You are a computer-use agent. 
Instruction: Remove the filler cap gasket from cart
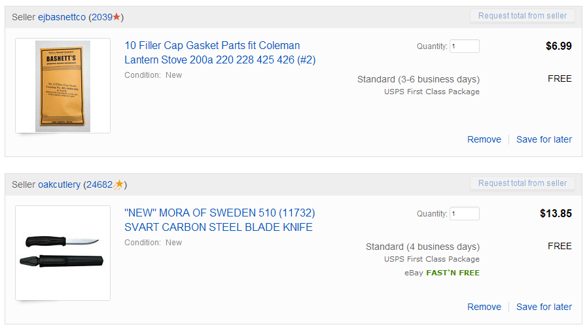pyautogui.click(x=484, y=139)
